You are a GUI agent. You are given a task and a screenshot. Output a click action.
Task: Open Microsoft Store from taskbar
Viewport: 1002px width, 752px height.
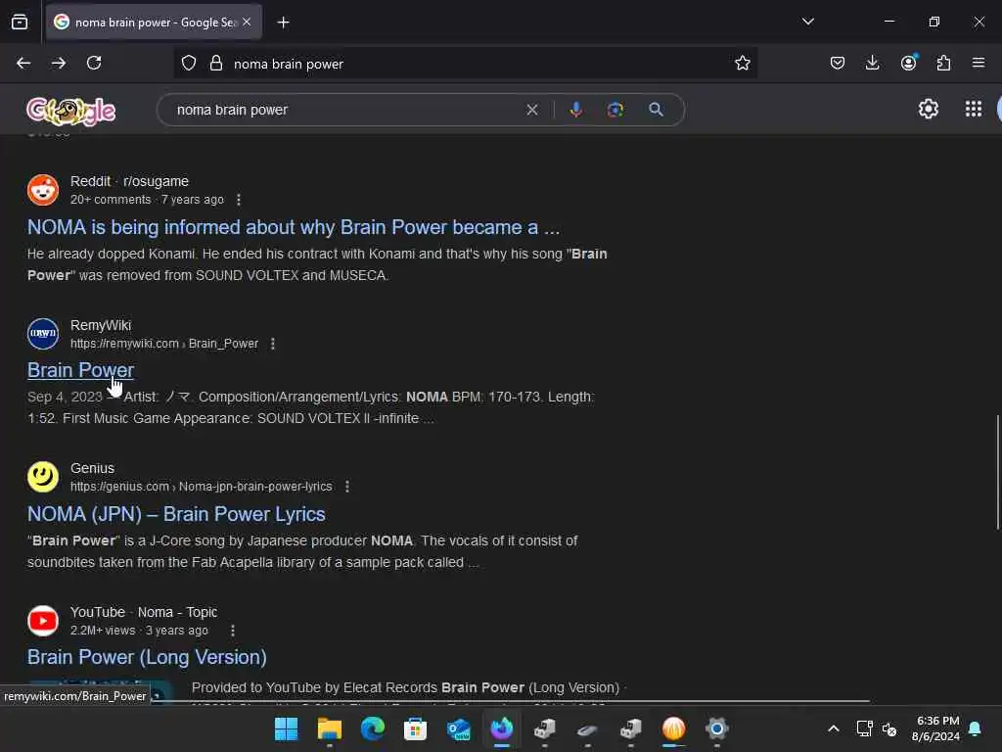(415, 728)
